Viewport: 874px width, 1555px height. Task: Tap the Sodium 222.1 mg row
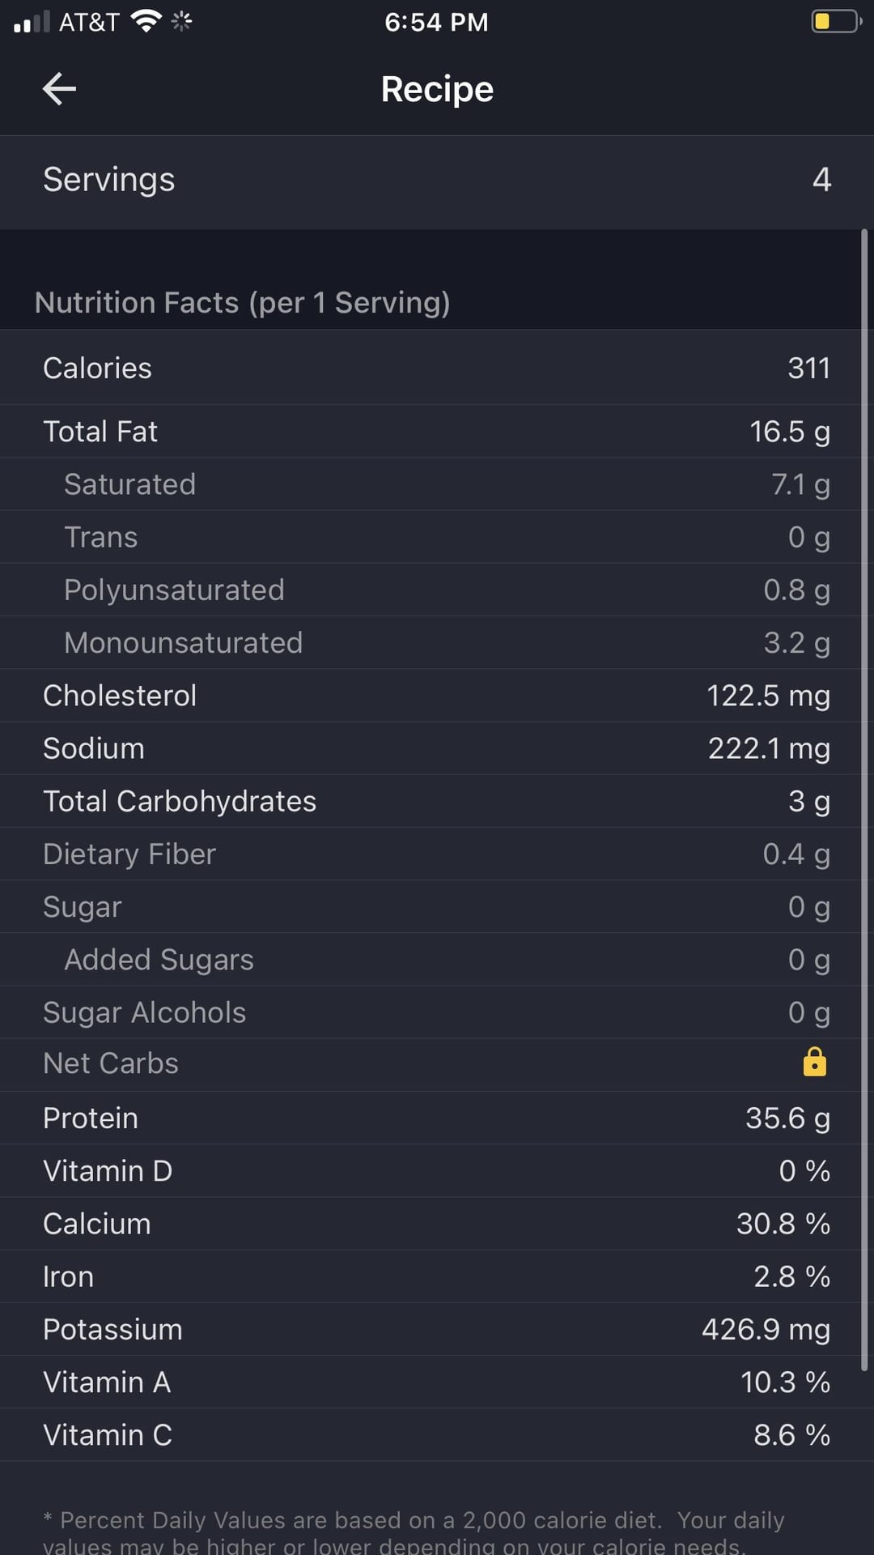coord(431,748)
